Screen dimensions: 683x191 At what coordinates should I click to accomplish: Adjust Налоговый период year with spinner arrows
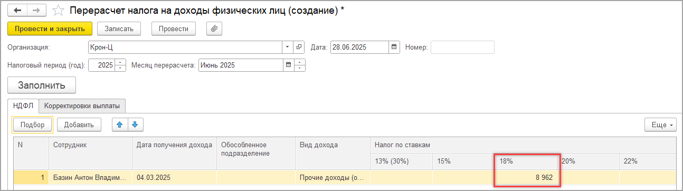pos(120,65)
